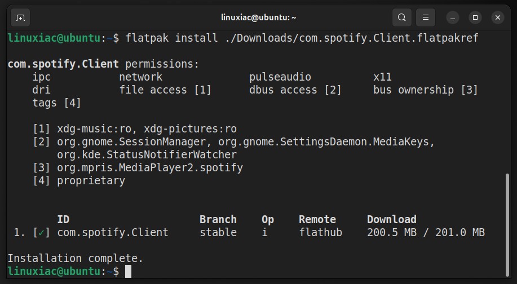Image resolution: width=517 pixels, height=284 pixels.
Task: Open the terminal search tool
Action: click(401, 17)
